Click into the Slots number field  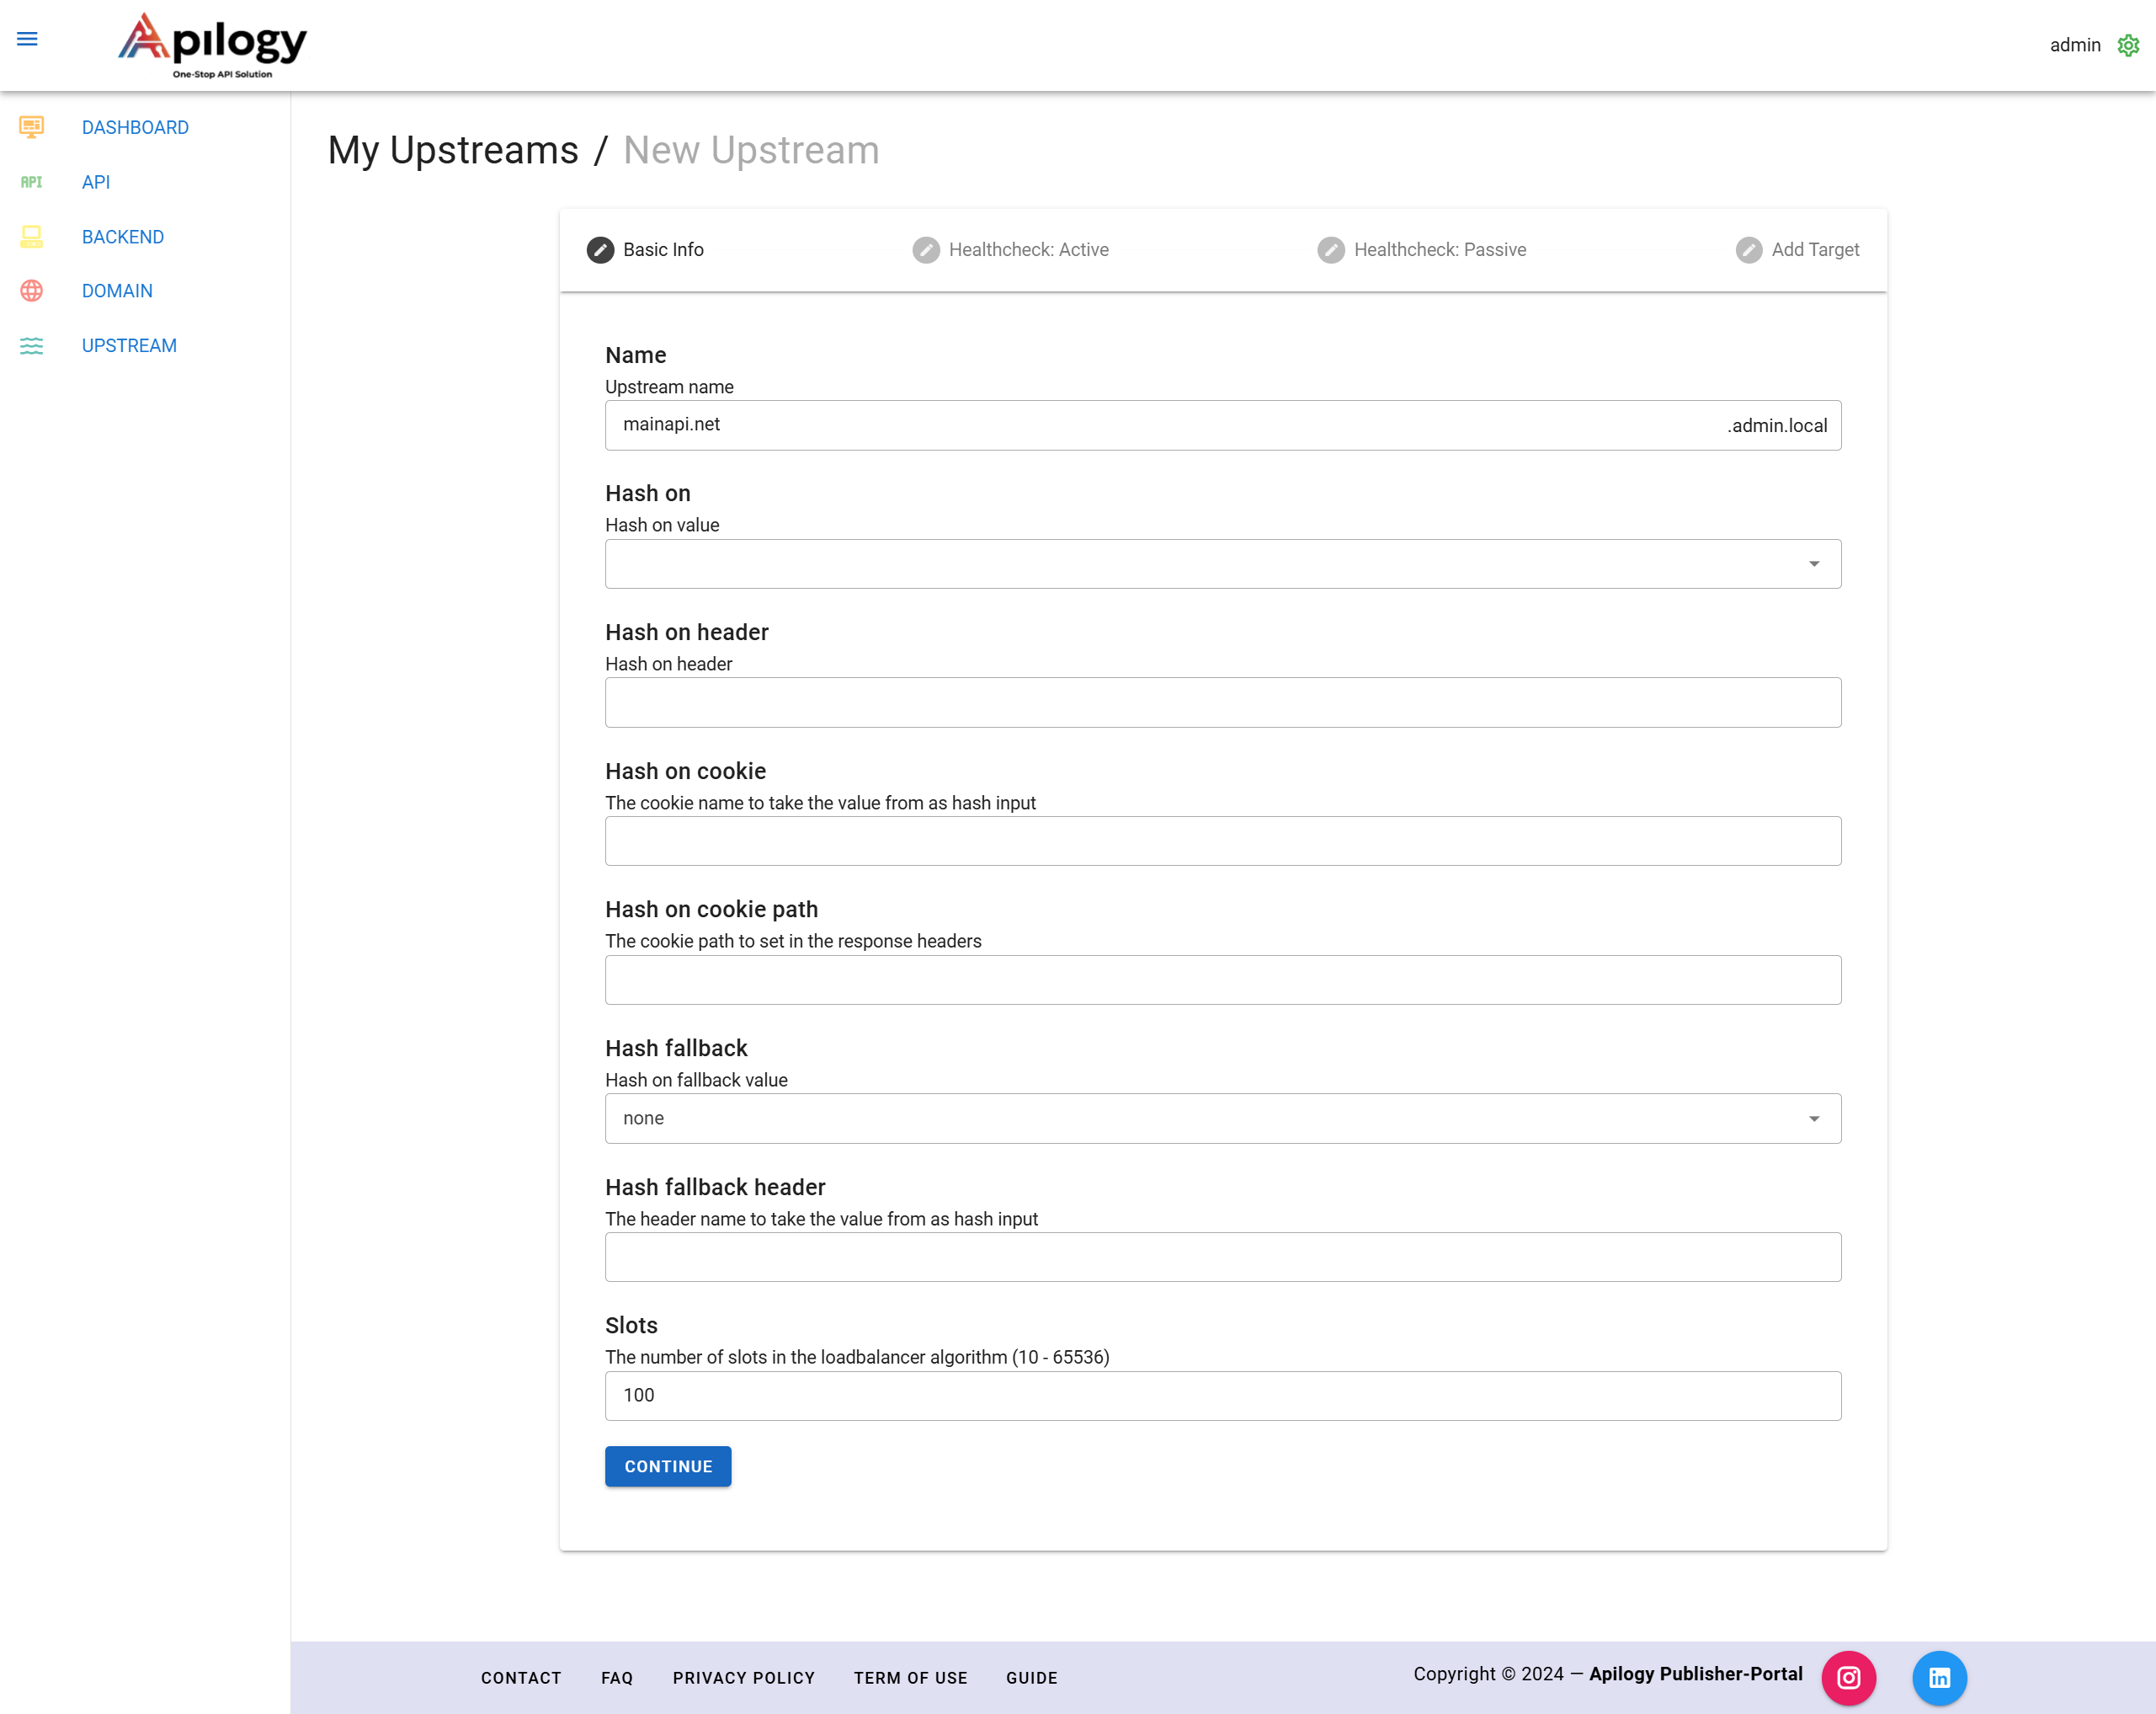click(1222, 1396)
